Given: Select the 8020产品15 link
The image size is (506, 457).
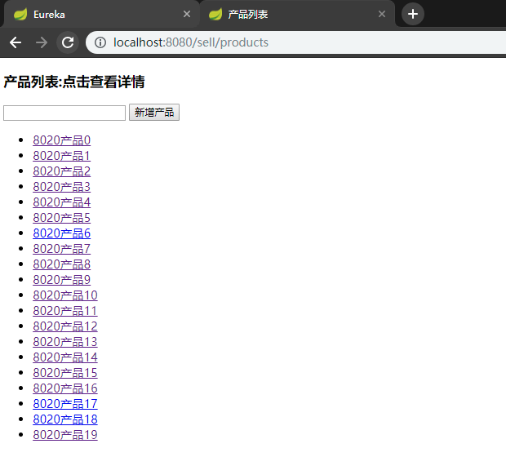Looking at the screenshot, I should pyautogui.click(x=64, y=373).
